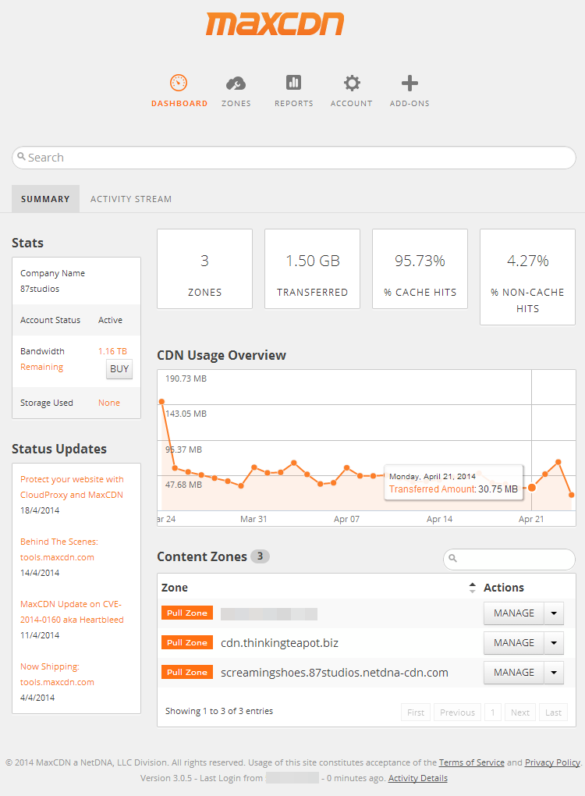585x796 pixels.
Task: Click the 87studios company name text
Action: click(40, 289)
